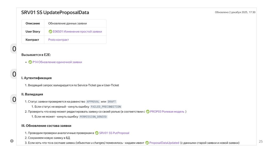Open the Proto контракт link
273x153 pixels.
click(58, 40)
